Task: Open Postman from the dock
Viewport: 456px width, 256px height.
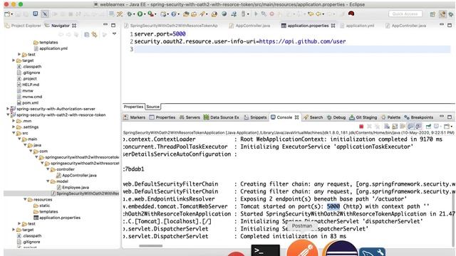Action: coord(302,249)
